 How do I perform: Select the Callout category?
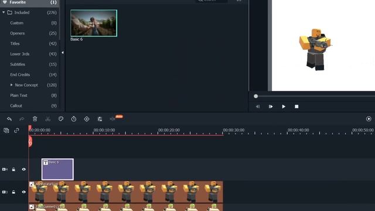click(16, 105)
